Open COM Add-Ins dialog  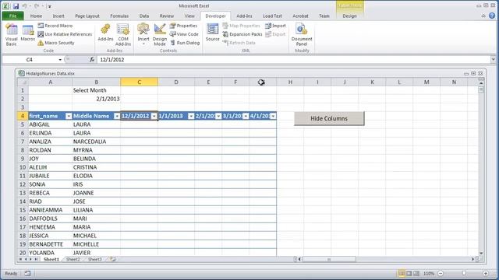point(123,34)
